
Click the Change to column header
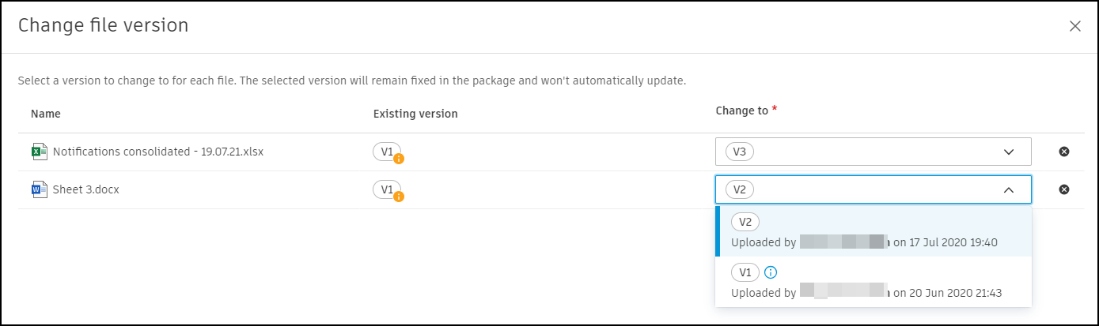point(741,111)
